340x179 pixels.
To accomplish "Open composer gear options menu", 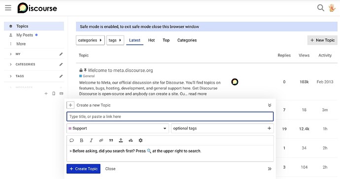I will (x=140, y=141).
